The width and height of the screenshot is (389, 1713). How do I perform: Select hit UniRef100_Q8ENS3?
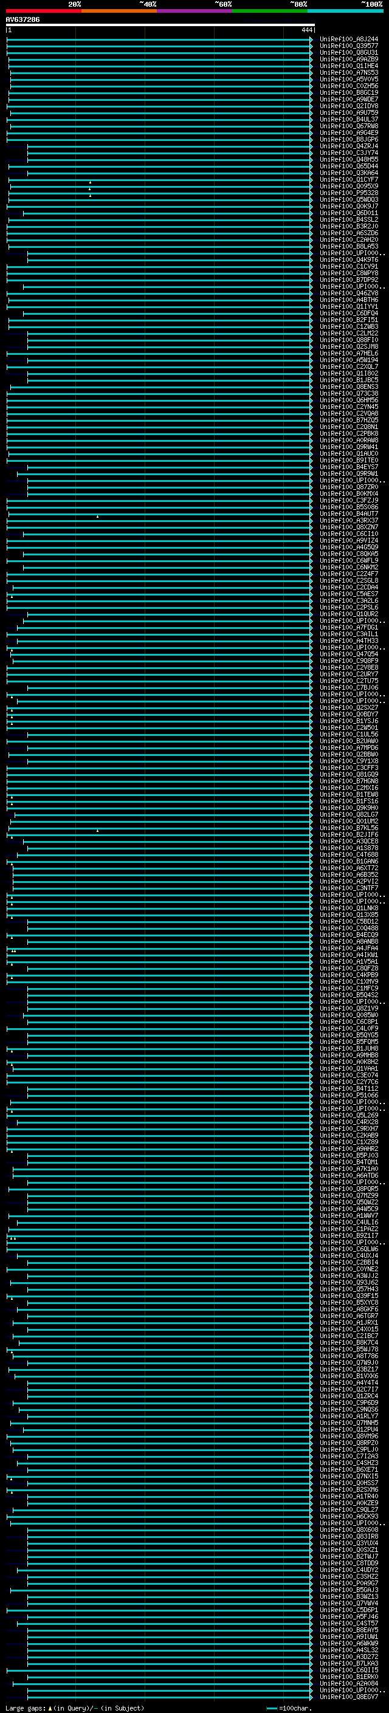coord(349,387)
